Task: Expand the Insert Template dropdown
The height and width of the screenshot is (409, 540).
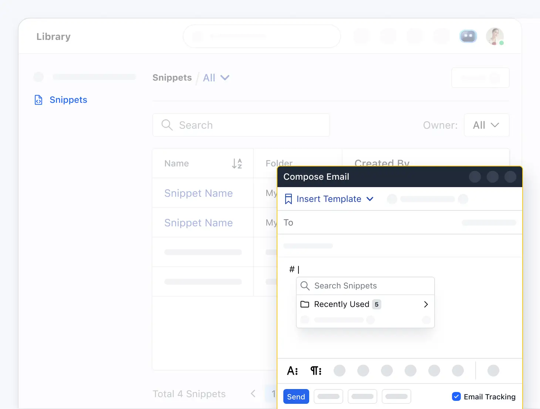Action: tap(370, 199)
